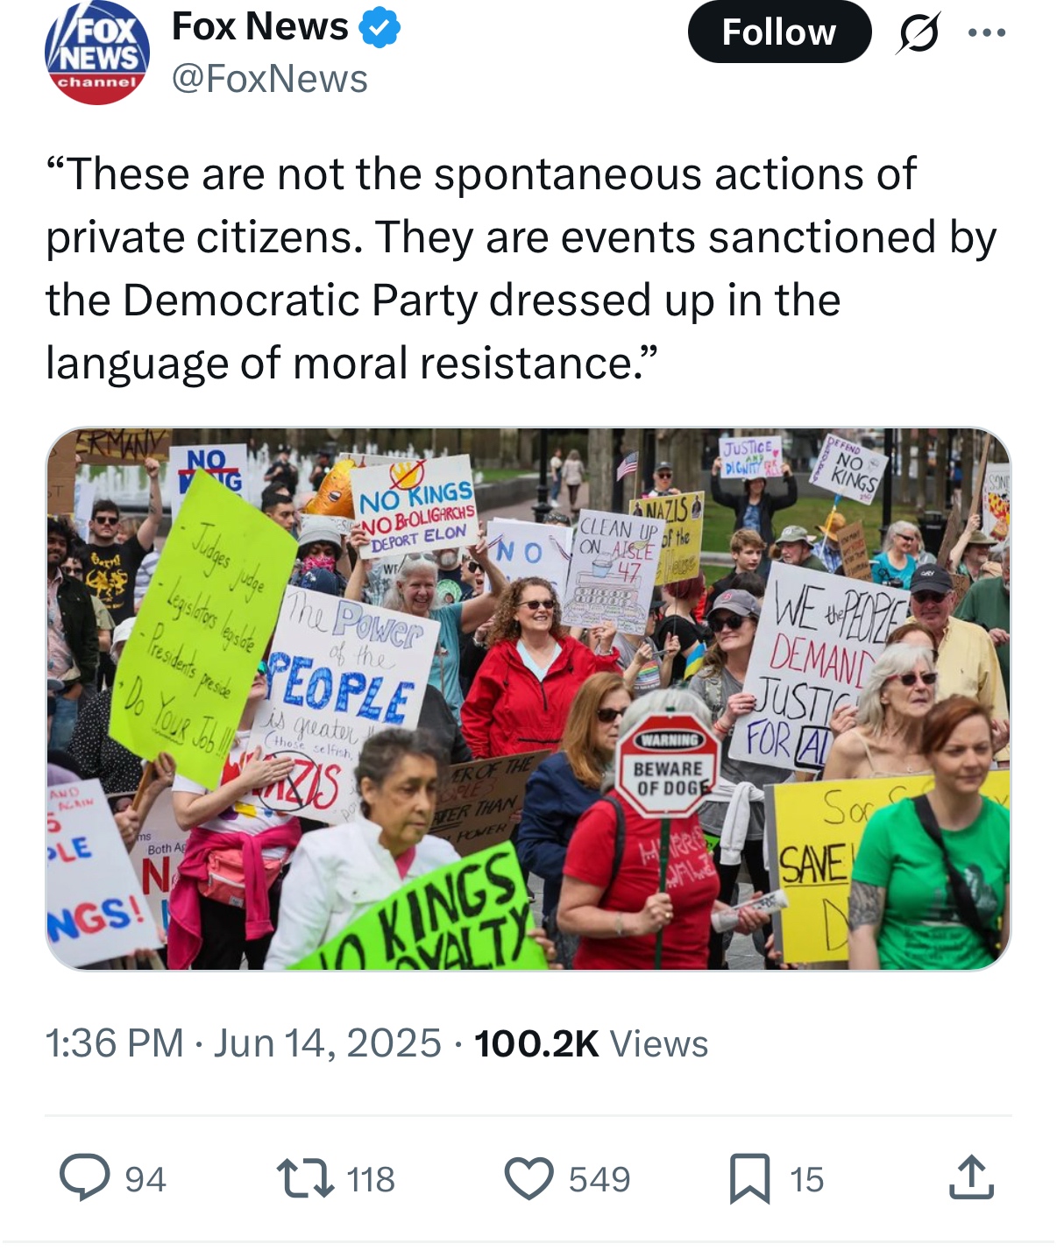Share the post via the share icon
Screen dimensions: 1057x1251
[x=971, y=1177]
